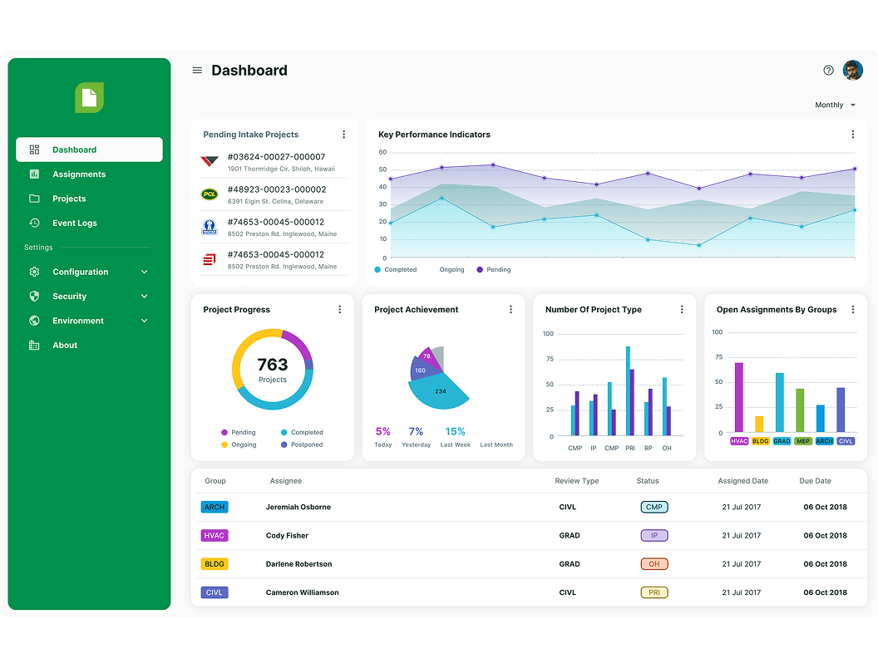Go to Assignments in the sidebar
This screenshot has width=878, height=668.
[79, 174]
